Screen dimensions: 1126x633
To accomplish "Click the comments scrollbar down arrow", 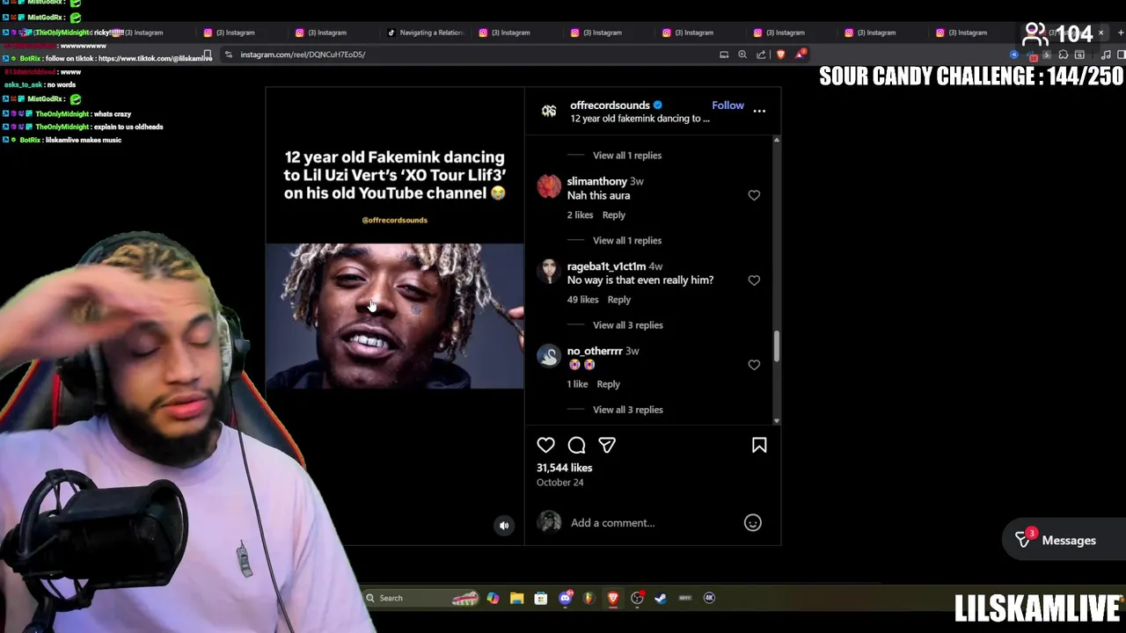I will pos(776,421).
